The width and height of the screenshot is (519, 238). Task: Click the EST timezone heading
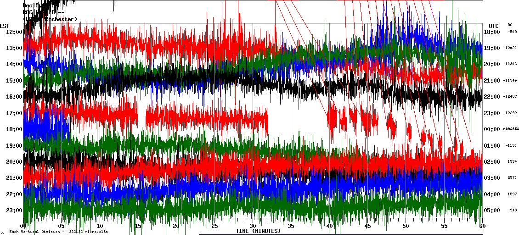[5, 26]
